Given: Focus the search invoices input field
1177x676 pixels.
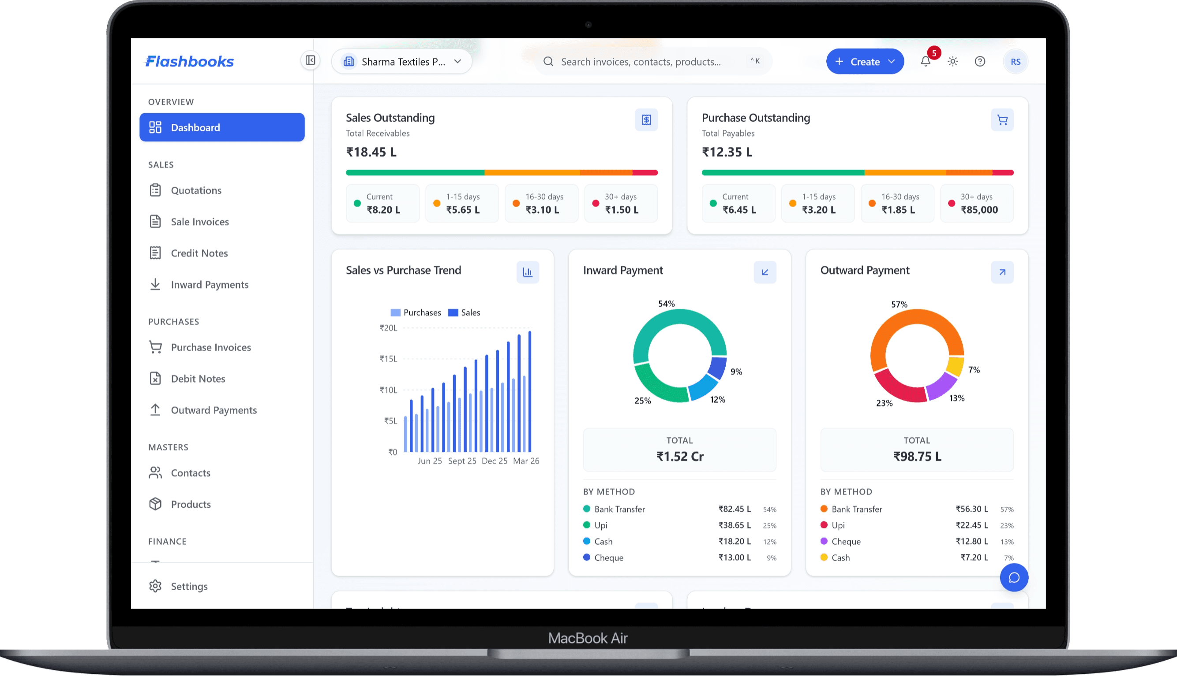Looking at the screenshot, I should tap(641, 62).
